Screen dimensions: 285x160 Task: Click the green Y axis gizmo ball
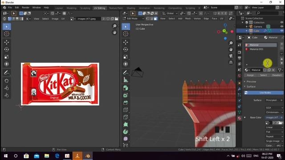pyautogui.click(x=224, y=31)
